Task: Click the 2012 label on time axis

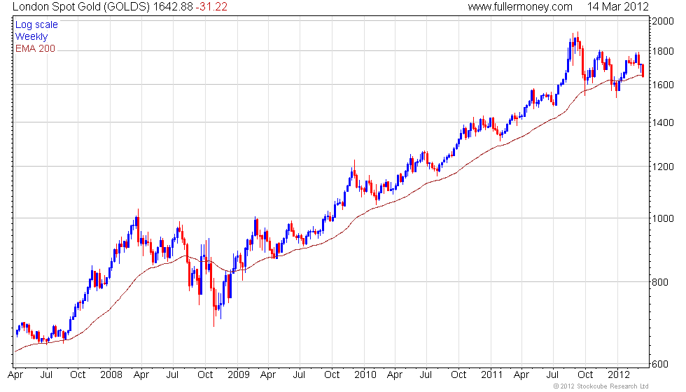Action: (x=619, y=375)
